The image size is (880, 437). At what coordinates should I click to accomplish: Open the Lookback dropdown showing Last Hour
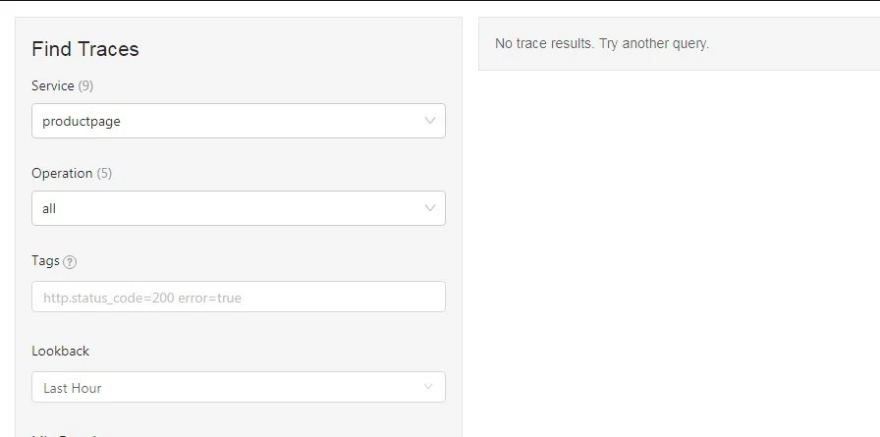point(238,387)
